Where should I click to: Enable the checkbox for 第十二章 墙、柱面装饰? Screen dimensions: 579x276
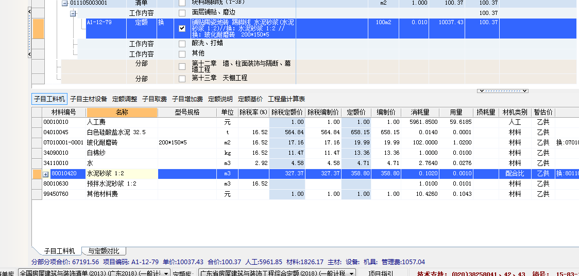click(x=182, y=67)
